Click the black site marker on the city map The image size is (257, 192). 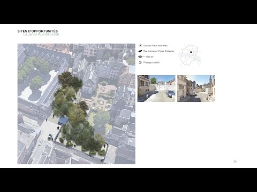tap(191, 52)
